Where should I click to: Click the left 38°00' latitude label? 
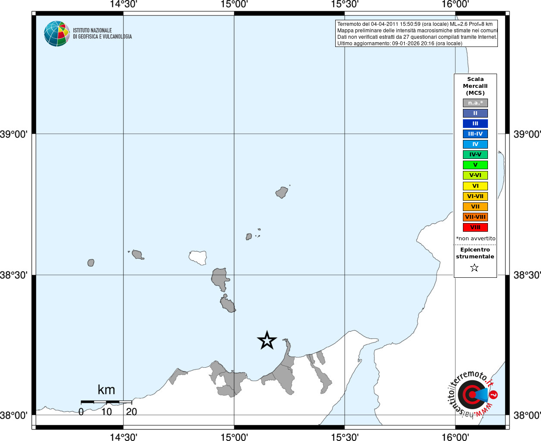(14, 416)
